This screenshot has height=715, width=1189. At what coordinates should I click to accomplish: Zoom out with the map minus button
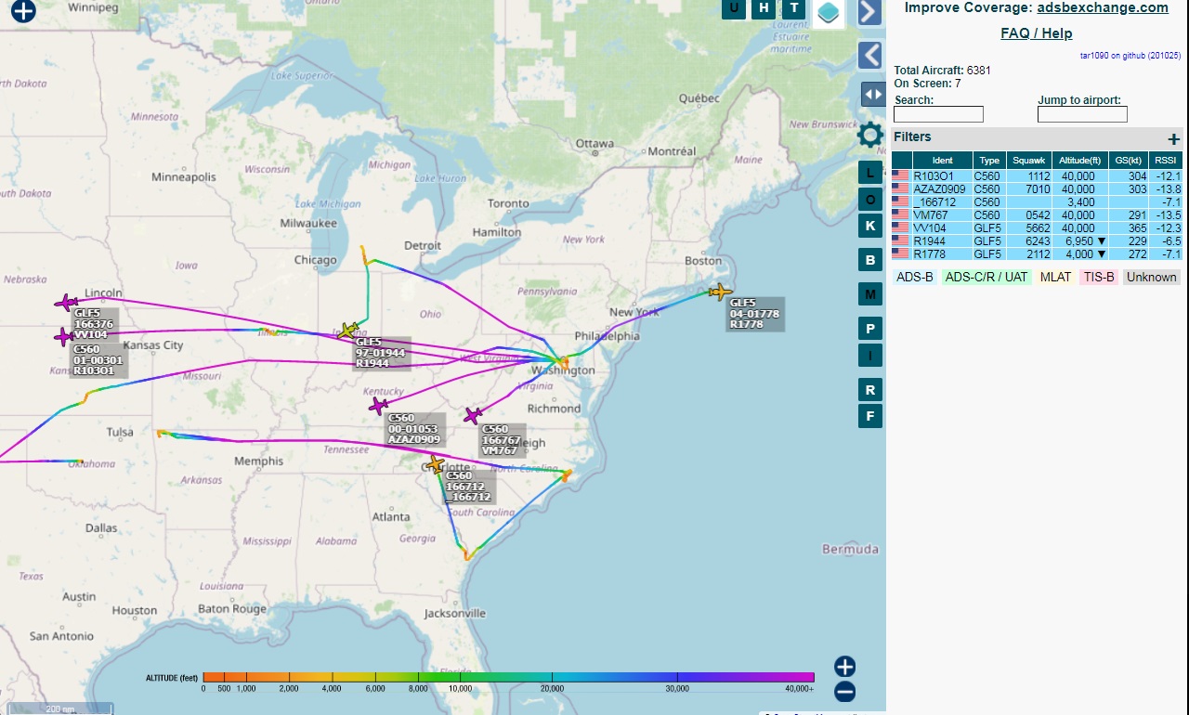[844, 692]
